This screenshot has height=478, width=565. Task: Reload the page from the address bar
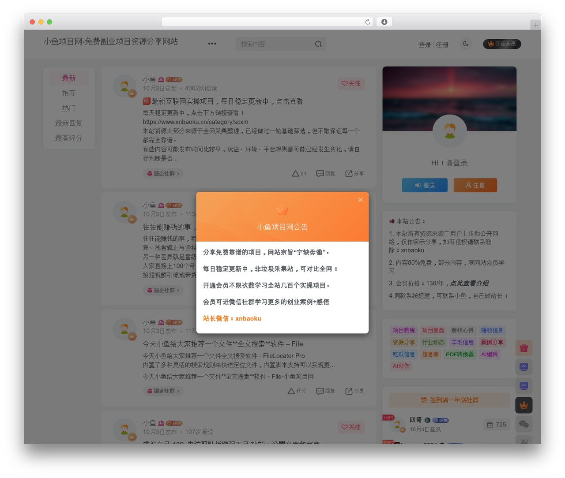pos(368,22)
